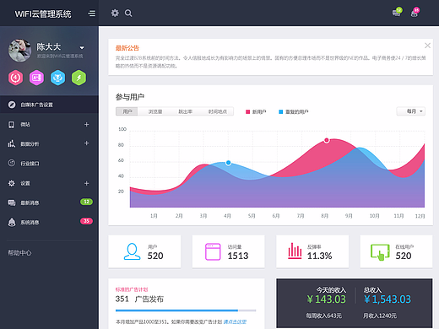Viewport: 439px width, 329px height.
Task: Click the green lightning hexagon icon
Action: (x=79, y=78)
